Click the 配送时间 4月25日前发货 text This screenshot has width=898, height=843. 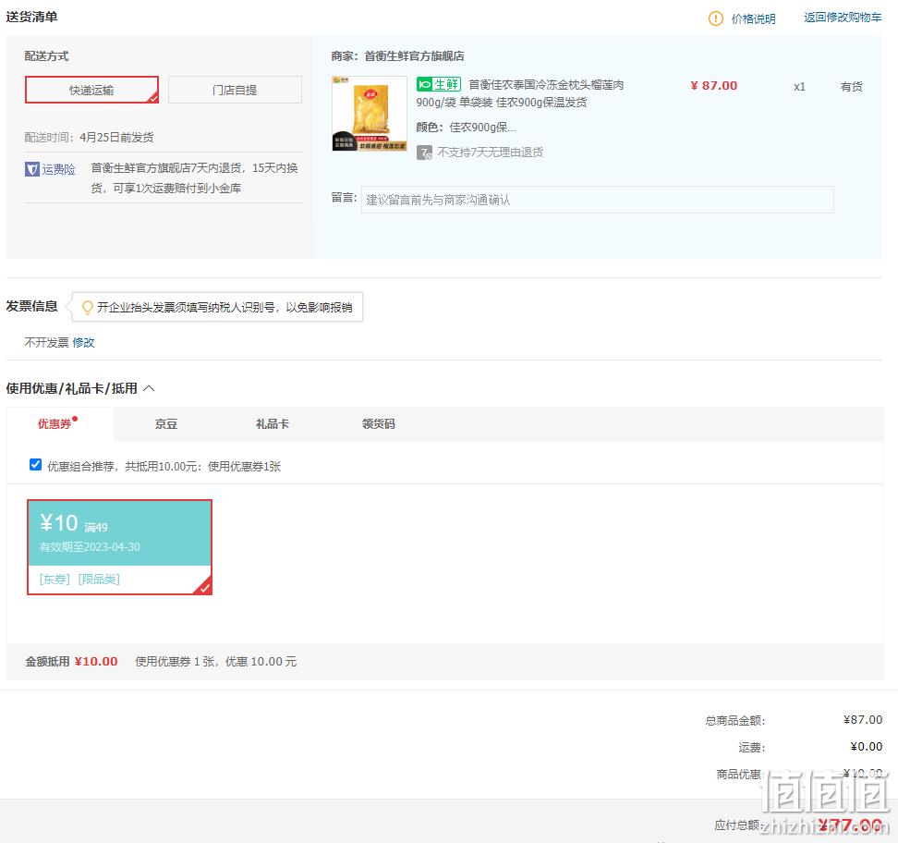pos(89,138)
